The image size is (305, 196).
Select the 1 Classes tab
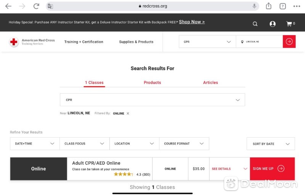pyautogui.click(x=94, y=82)
